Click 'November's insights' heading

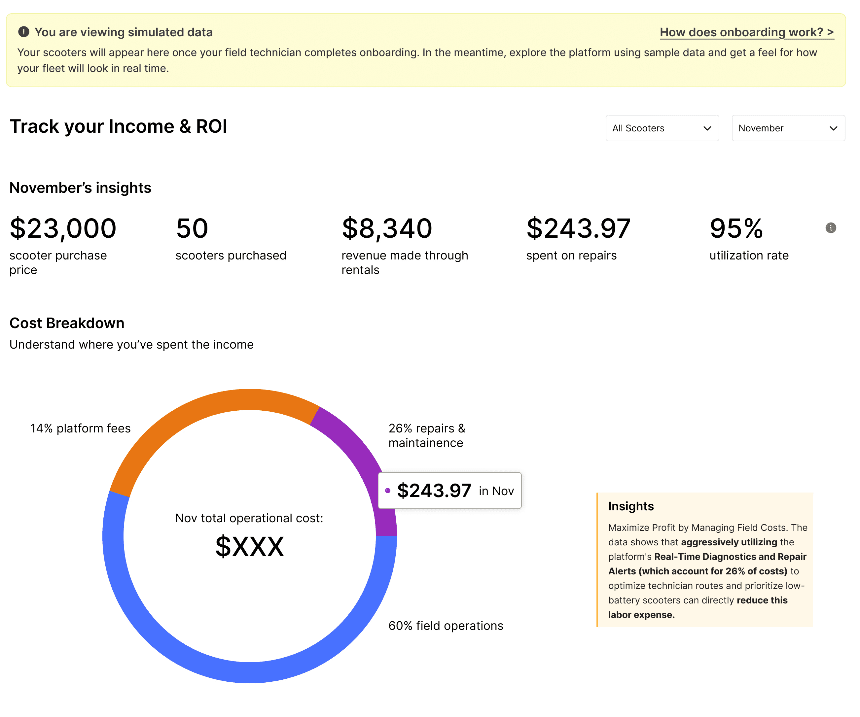tap(80, 188)
